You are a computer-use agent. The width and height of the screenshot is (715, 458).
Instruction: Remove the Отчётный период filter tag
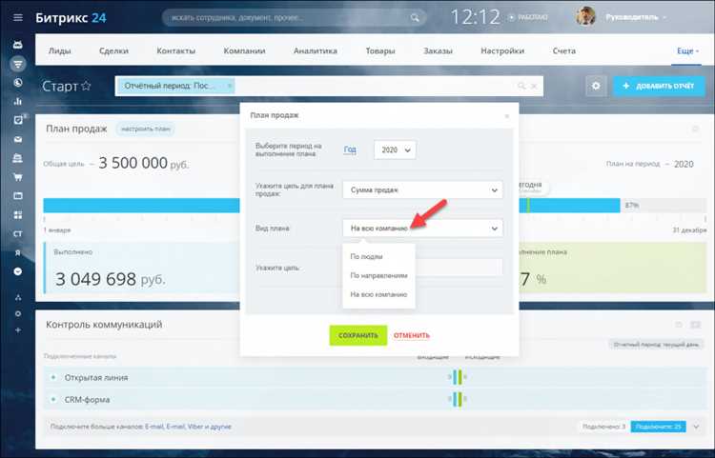tap(230, 86)
